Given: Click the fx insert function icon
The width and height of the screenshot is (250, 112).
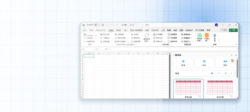Looking at the screenshot, I should click(107, 49).
